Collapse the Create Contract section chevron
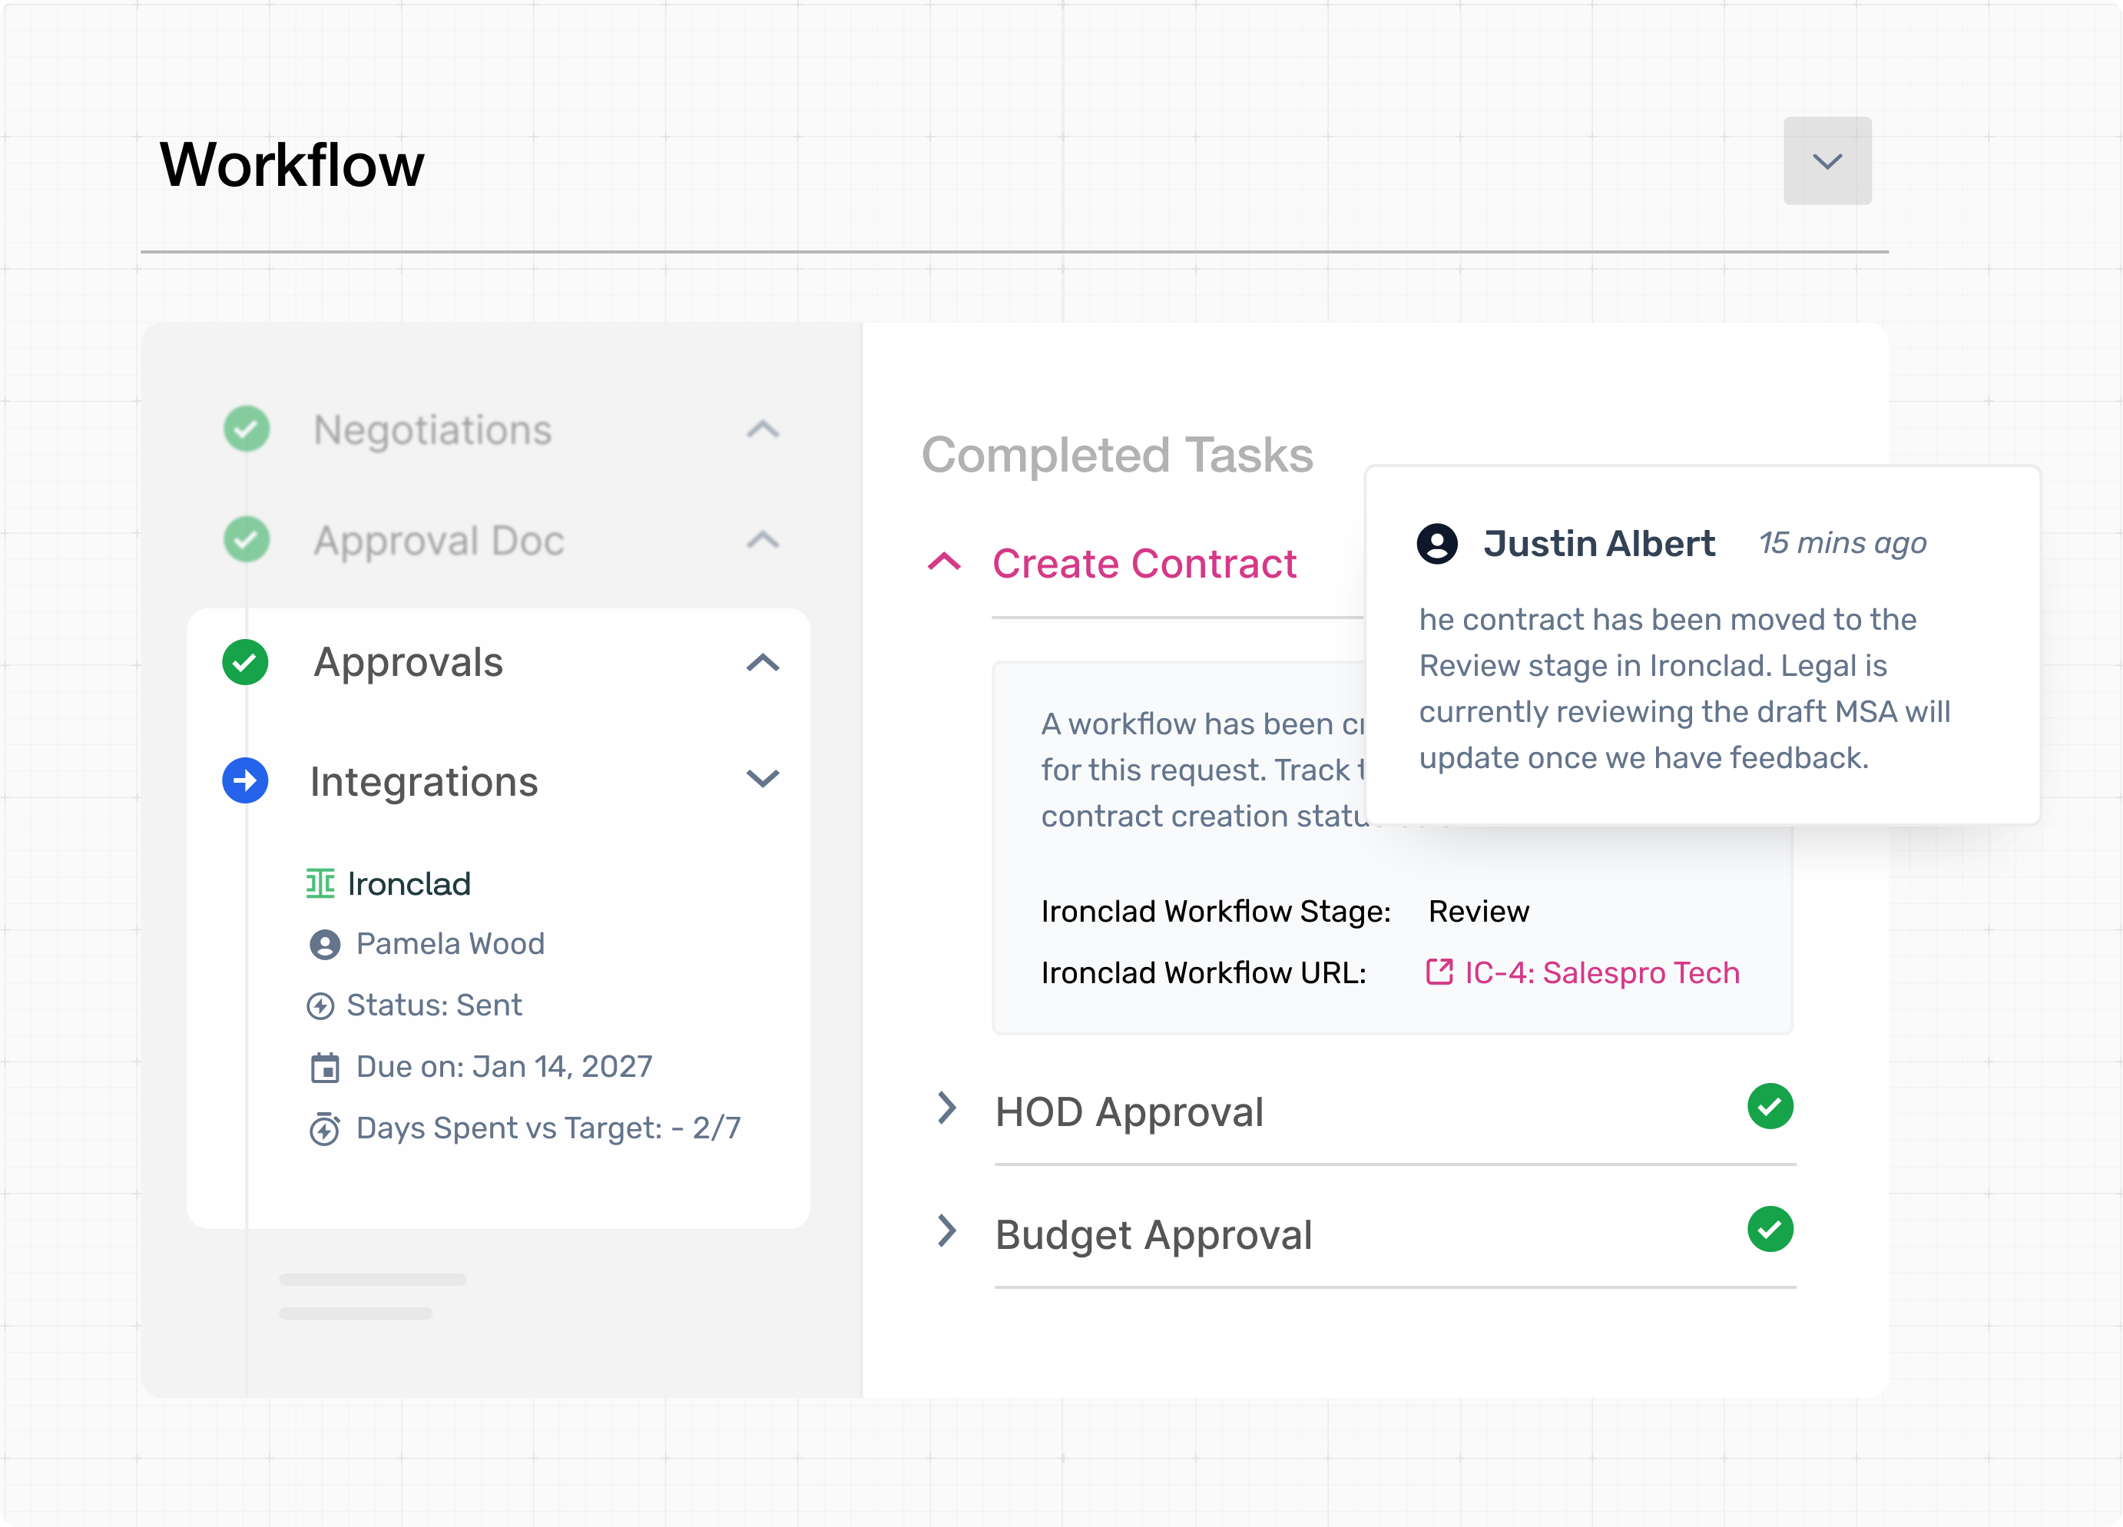The width and height of the screenshot is (2123, 1527). tap(945, 563)
